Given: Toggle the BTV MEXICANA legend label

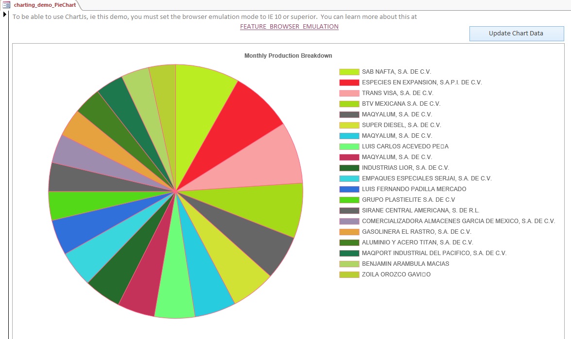Looking at the screenshot, I should point(401,104).
